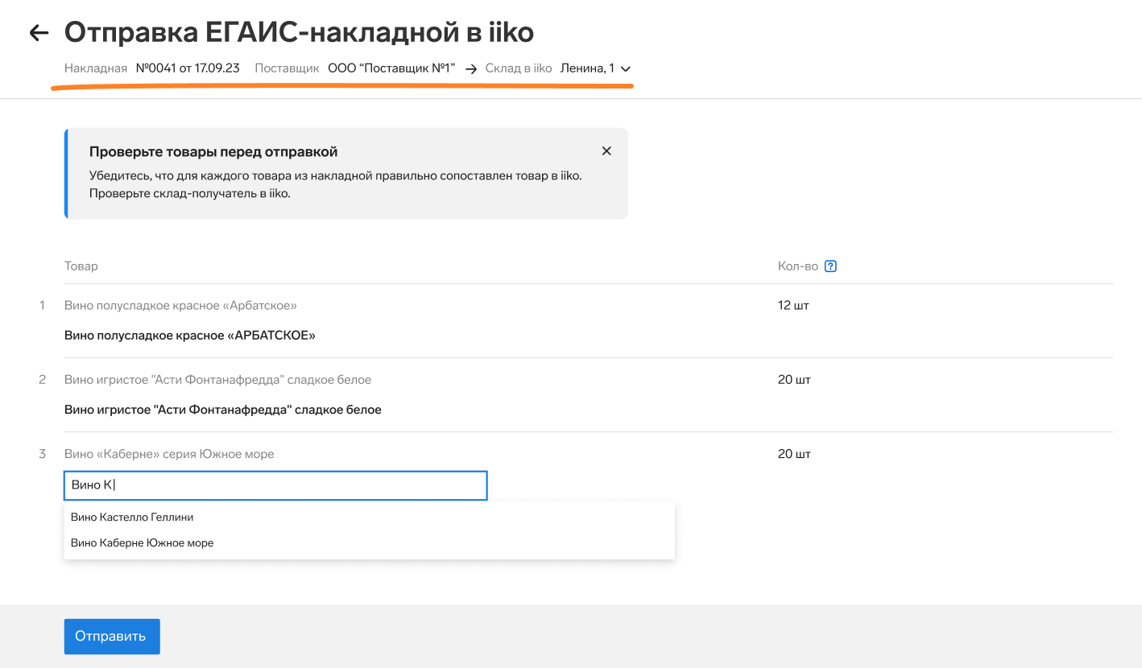Click quantity "12 шт" in row 1
The image size is (1142, 668).
(793, 306)
